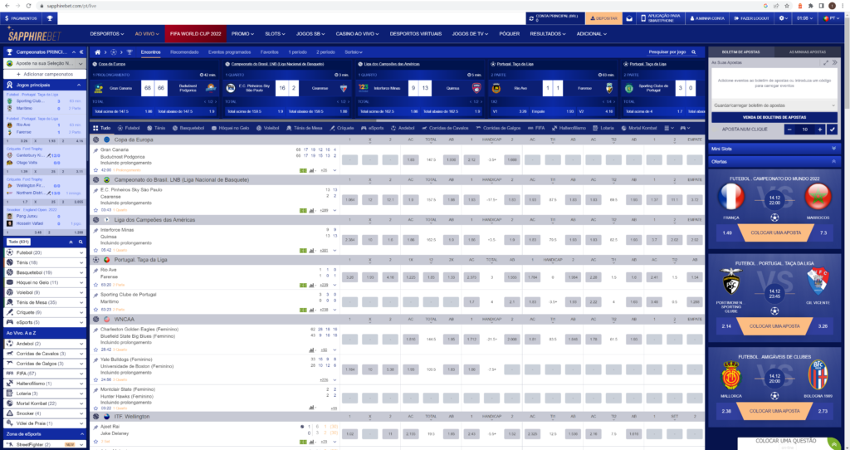Image resolution: width=850 pixels, height=450 pixels.
Task: Collapse the bet slip panel with the double chevron
Action: (x=834, y=63)
